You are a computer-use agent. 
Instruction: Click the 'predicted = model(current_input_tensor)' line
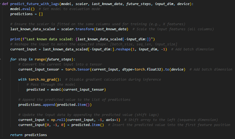pos(66,90)
